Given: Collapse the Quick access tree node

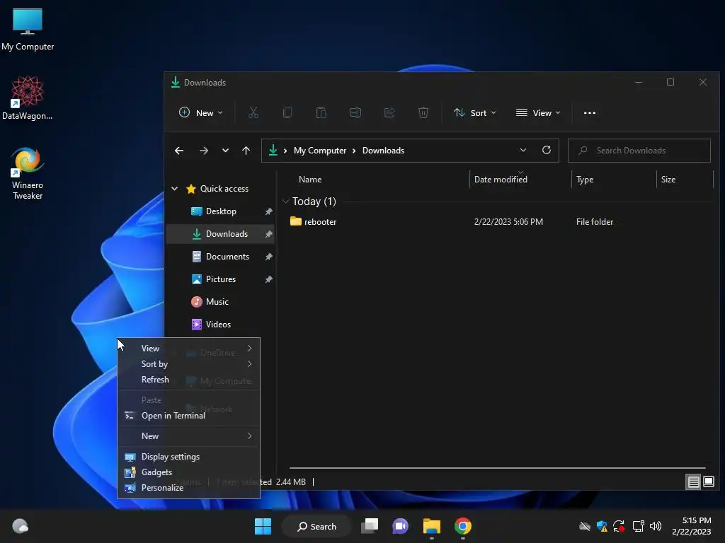Looking at the screenshot, I should coord(175,188).
